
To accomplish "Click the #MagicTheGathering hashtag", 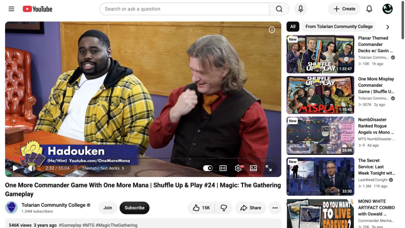I will click(117, 225).
